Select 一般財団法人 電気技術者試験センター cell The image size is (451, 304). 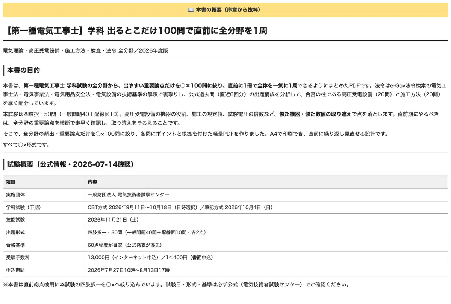(x=266, y=195)
